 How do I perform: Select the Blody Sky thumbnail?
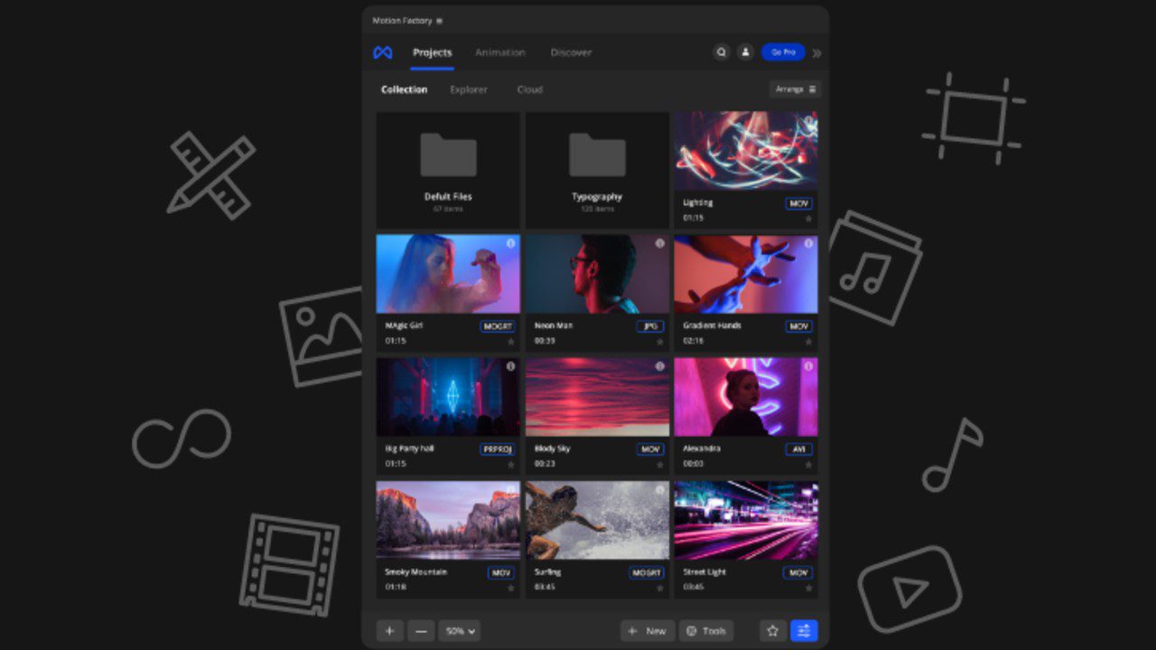point(597,397)
